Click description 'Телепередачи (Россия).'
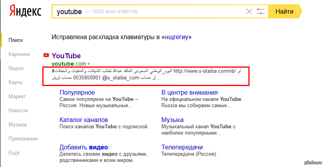The height and width of the screenshot is (167, 324). click(x=189, y=154)
